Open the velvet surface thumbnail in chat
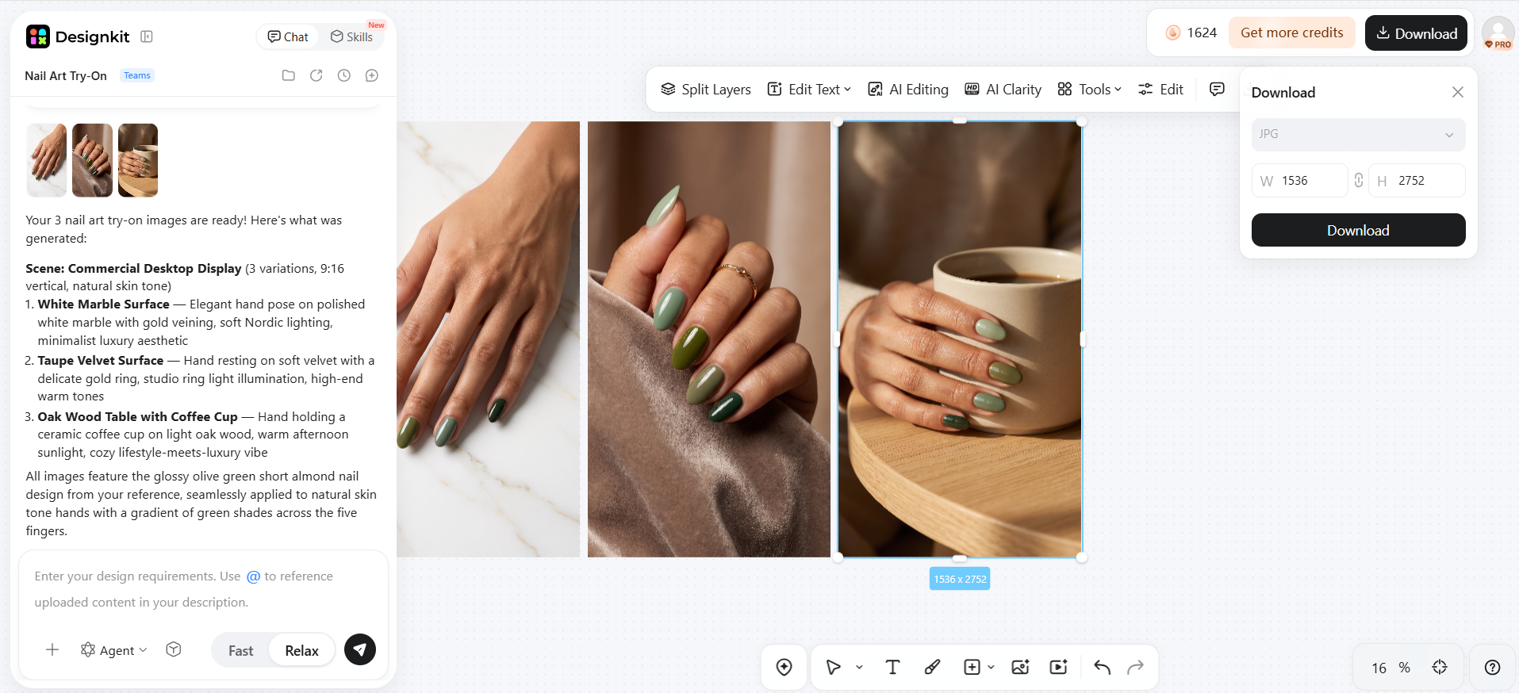This screenshot has height=693, width=1519. click(x=92, y=160)
